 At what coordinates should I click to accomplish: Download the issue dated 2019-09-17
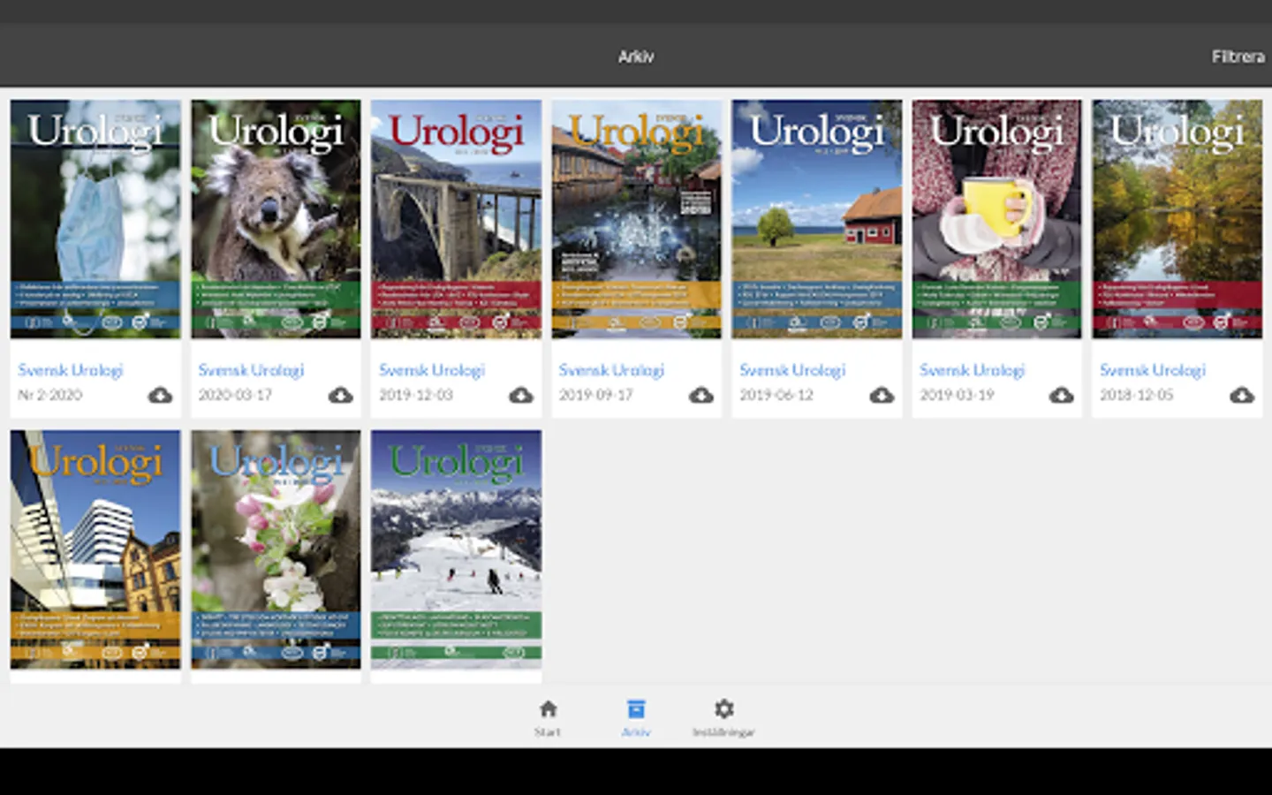click(x=701, y=395)
